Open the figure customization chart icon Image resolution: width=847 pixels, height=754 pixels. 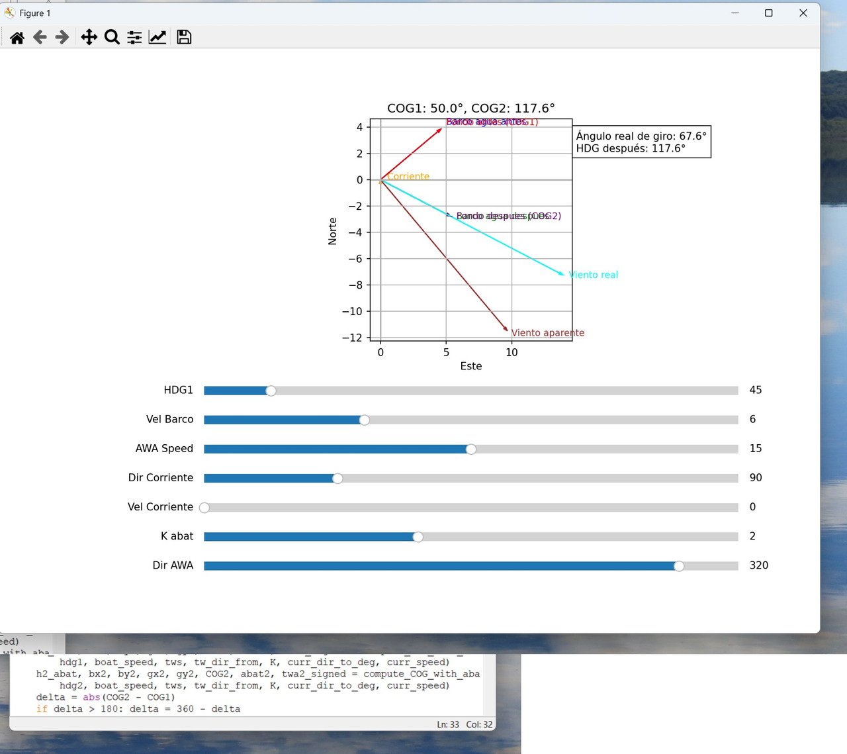pyautogui.click(x=157, y=37)
